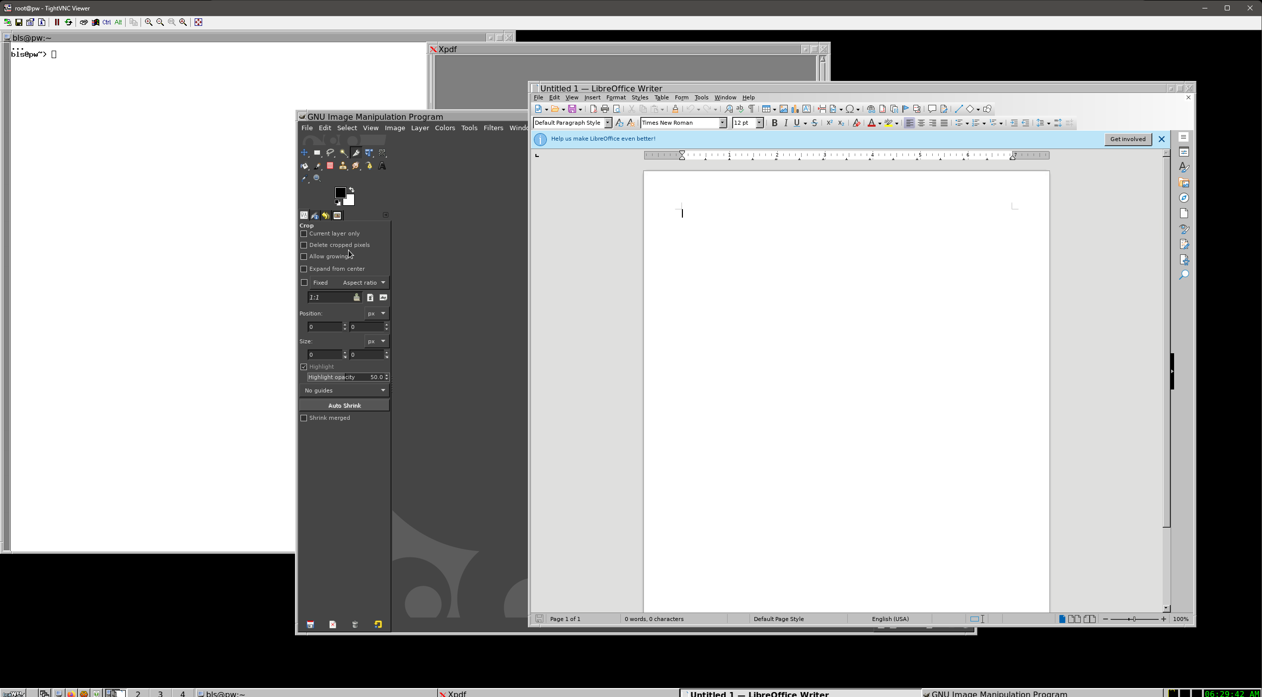The height and width of the screenshot is (697, 1262).
Task: Open the Undo History tab in GIMP
Action: pos(326,215)
